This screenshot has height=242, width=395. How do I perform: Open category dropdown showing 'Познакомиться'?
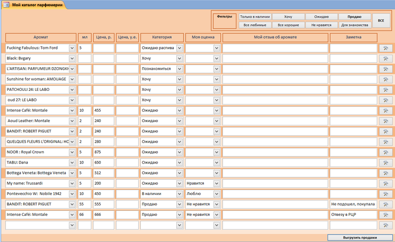[179, 69]
